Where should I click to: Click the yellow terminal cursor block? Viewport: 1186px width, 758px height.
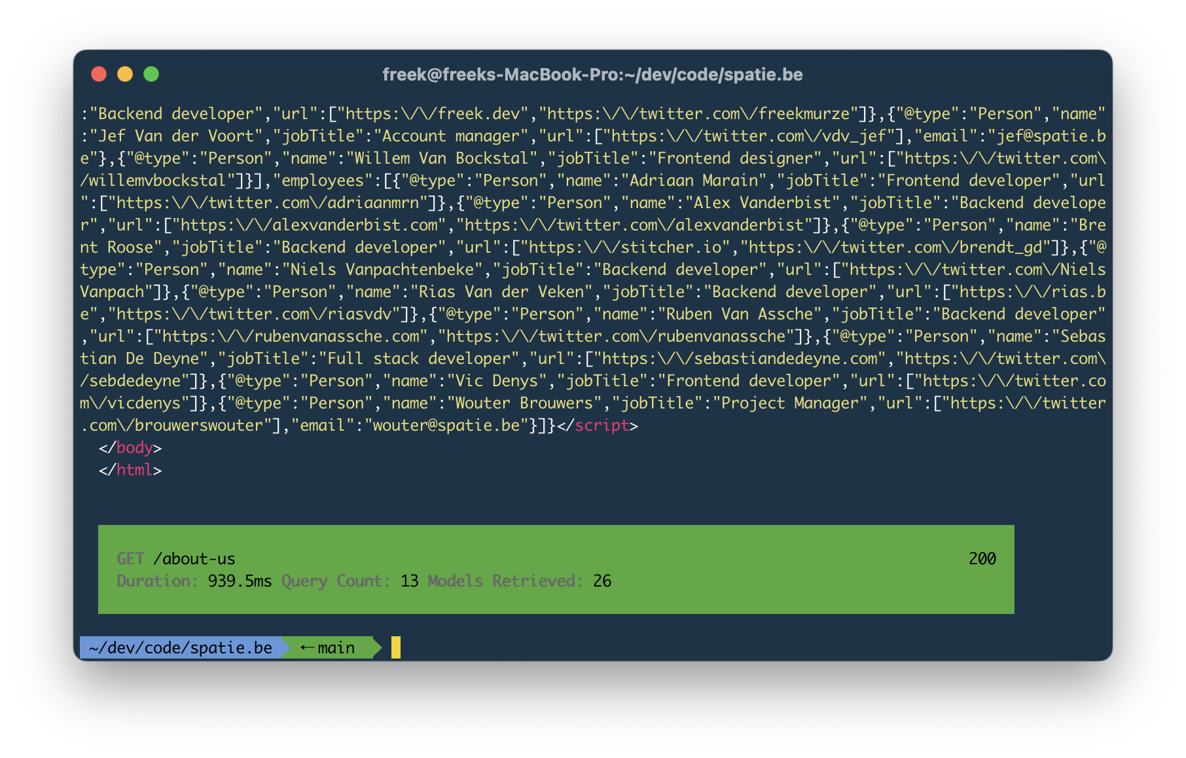coord(396,647)
